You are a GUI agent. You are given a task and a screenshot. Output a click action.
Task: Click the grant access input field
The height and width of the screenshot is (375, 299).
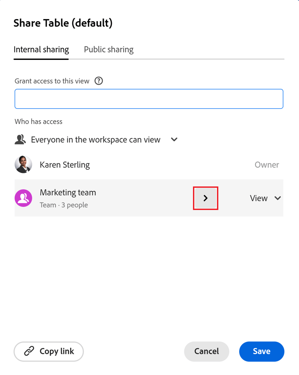click(149, 99)
